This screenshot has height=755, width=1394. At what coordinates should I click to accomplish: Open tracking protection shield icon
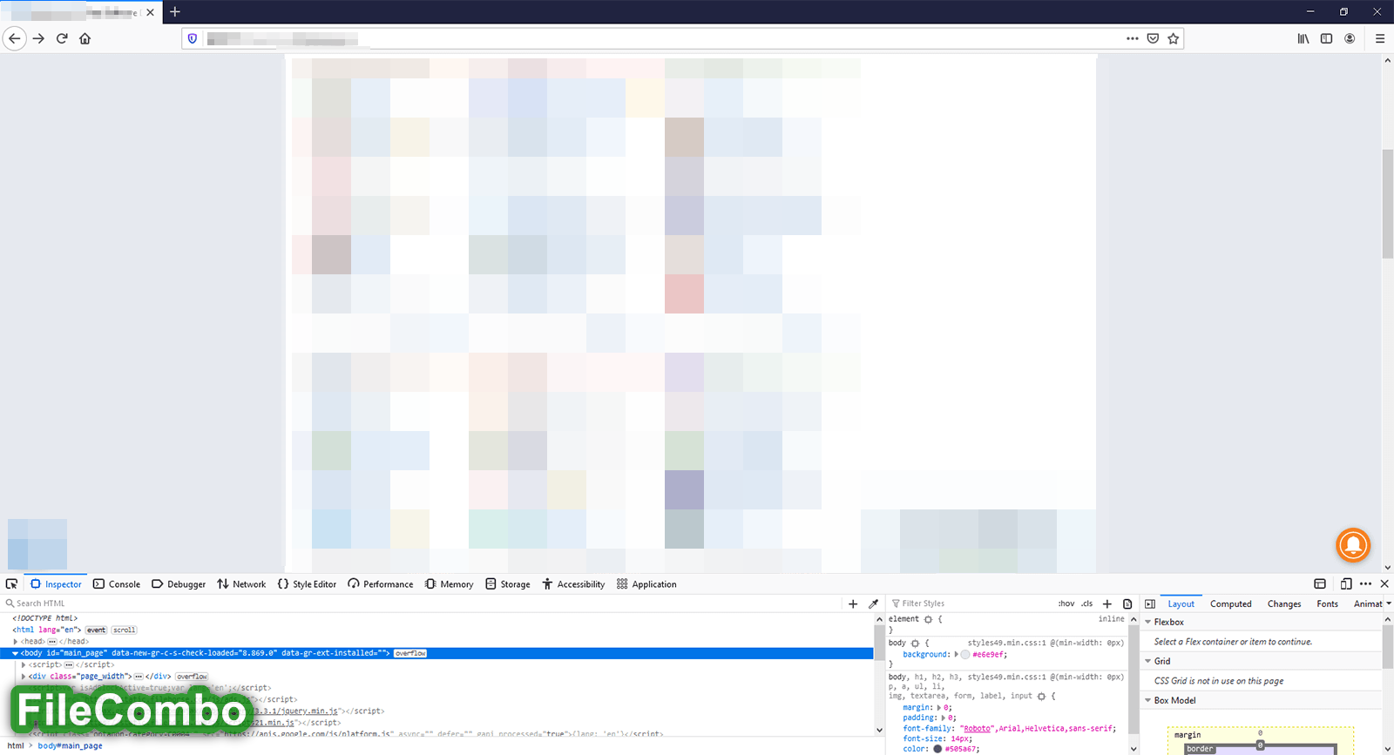coord(193,38)
